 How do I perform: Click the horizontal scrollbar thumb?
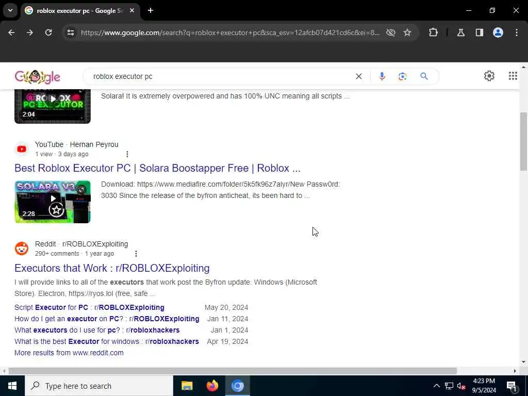[x=233, y=371]
